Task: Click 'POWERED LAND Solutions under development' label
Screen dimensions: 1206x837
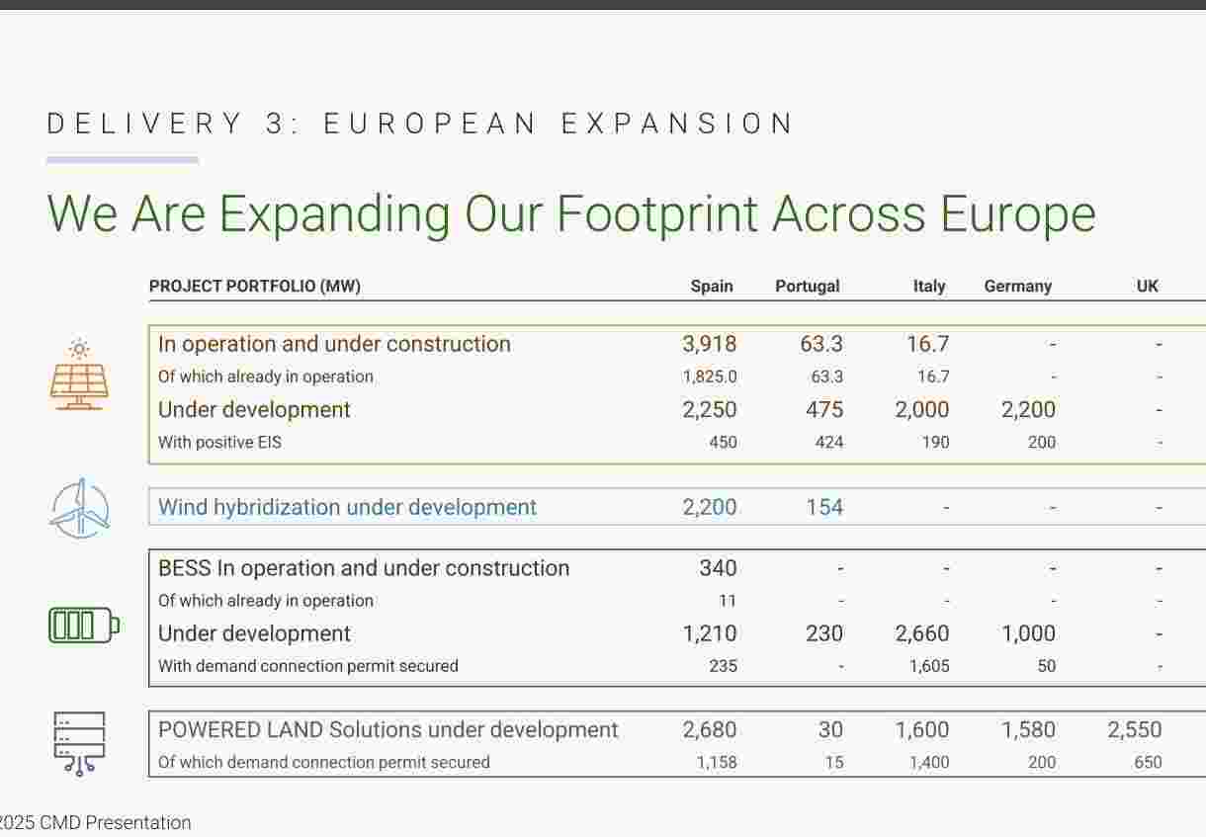Action: pos(388,730)
